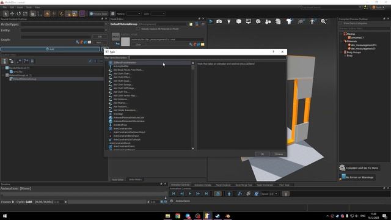
Task: Select AnimatedMaterialAttributeColor in the type list
Action: click(x=129, y=117)
